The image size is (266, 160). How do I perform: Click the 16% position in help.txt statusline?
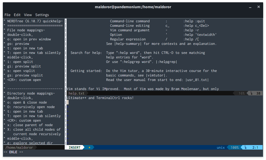[x=241, y=93]
